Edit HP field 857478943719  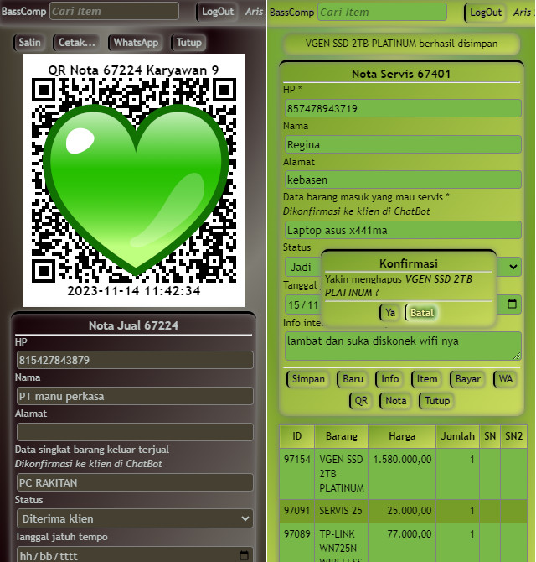(x=403, y=108)
